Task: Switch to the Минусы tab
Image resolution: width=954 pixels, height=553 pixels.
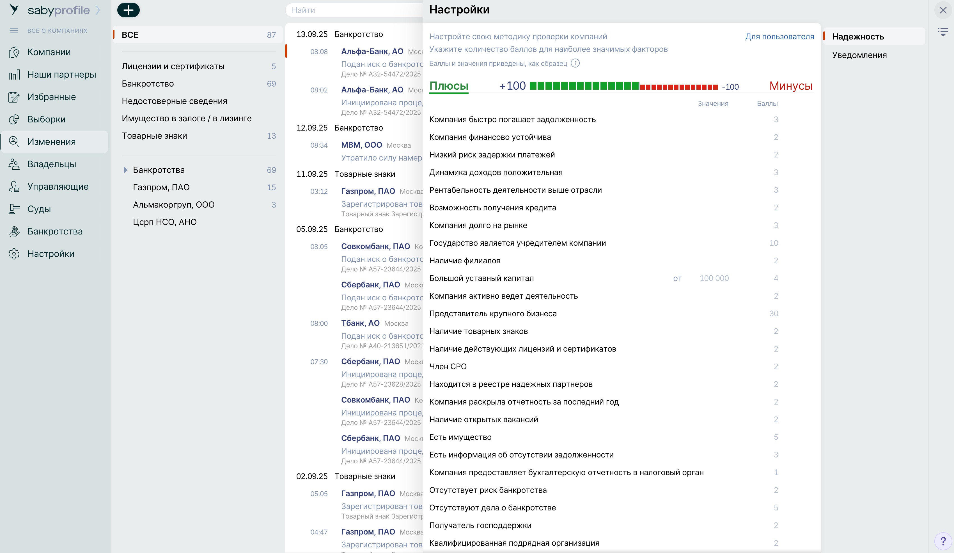Action: point(791,86)
